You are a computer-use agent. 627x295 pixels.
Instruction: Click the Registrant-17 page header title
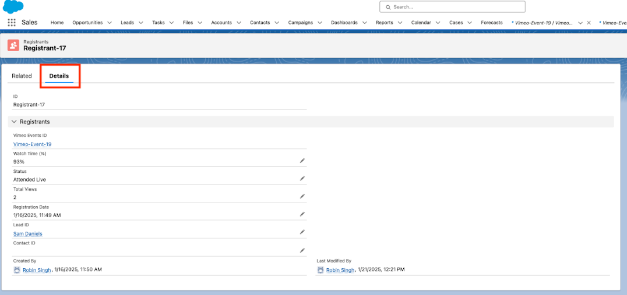tap(45, 48)
